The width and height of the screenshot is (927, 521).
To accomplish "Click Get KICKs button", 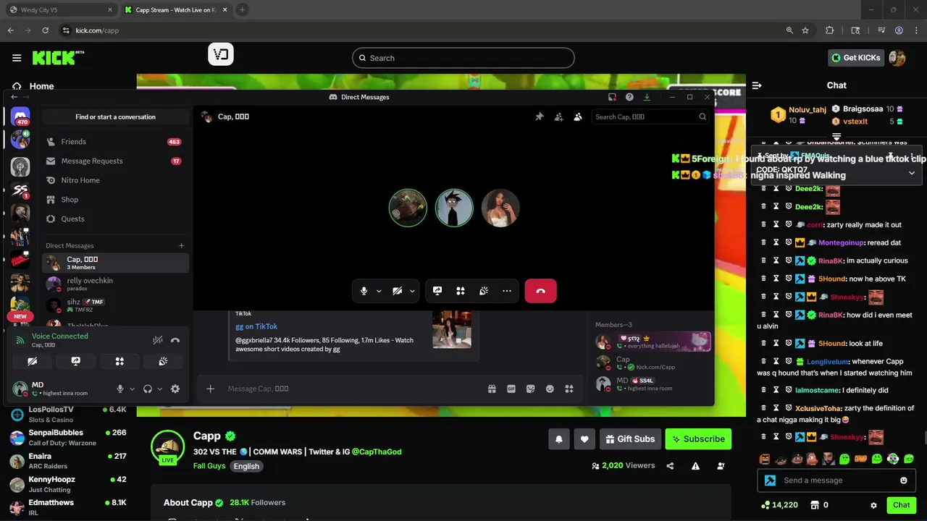I will [855, 58].
